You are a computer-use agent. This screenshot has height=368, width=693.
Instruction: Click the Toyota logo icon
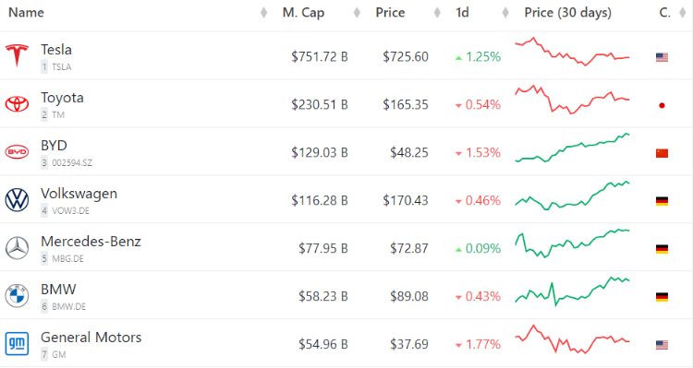click(x=17, y=104)
